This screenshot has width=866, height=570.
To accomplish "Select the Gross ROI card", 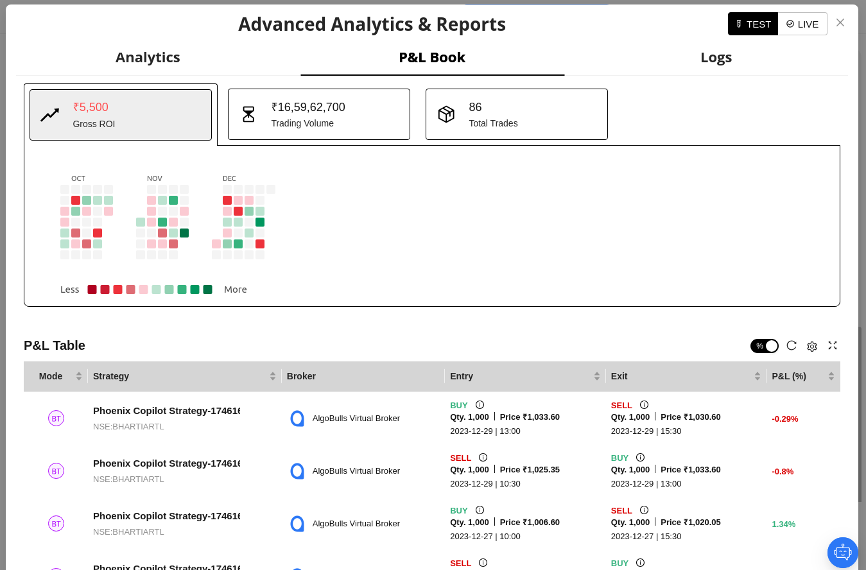I will coord(121,114).
